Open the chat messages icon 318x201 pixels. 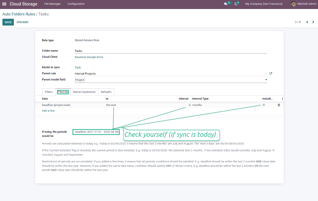(x=225, y=4)
